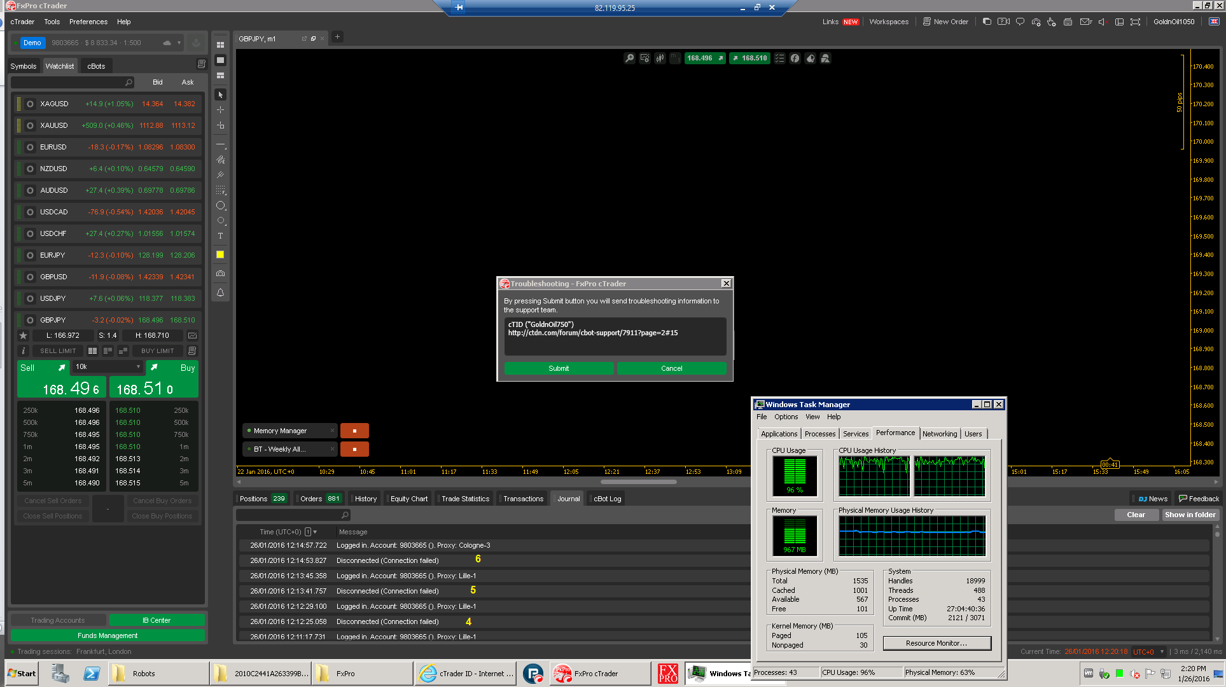
Task: Open the ellipse shape drawing tool
Action: (220, 205)
